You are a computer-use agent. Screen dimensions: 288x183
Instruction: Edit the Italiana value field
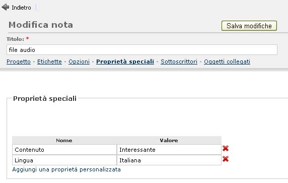169,160
